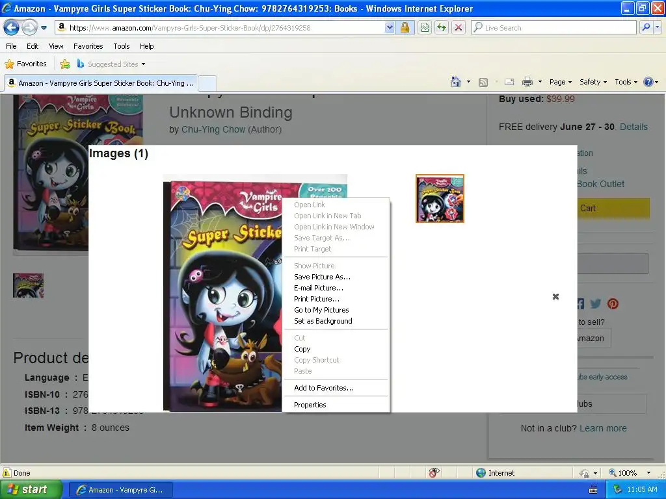
Task: Open the View menu
Action: [x=56, y=46]
